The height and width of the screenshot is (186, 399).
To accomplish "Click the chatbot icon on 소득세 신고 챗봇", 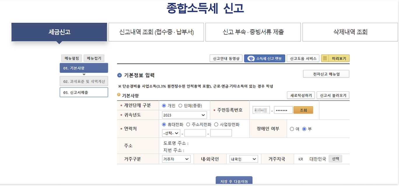I will (x=251, y=58).
